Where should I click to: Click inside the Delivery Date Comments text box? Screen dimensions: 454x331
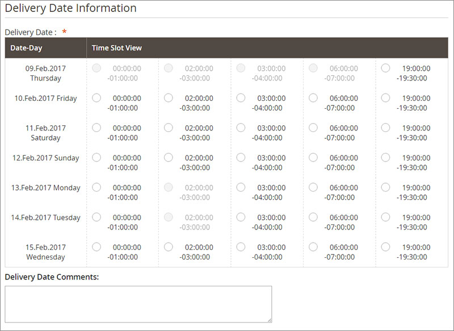(138, 304)
